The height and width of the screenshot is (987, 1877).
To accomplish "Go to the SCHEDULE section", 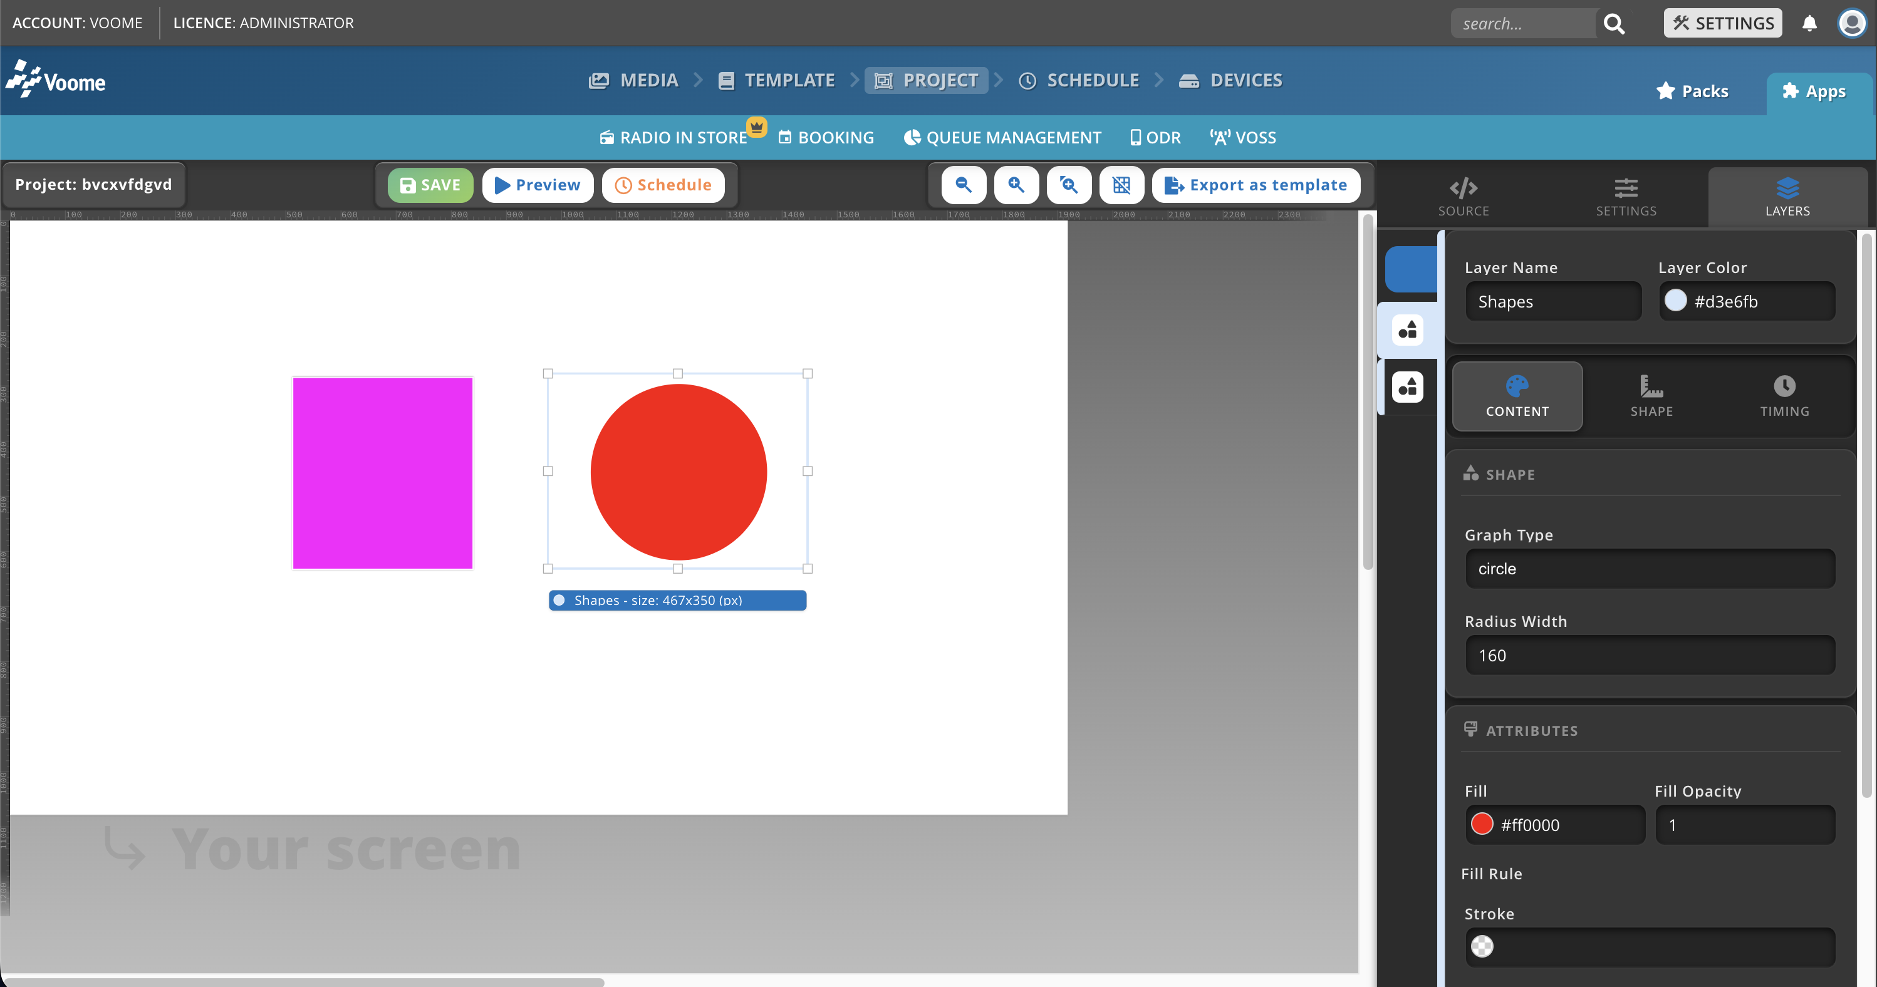I will click(x=1079, y=80).
